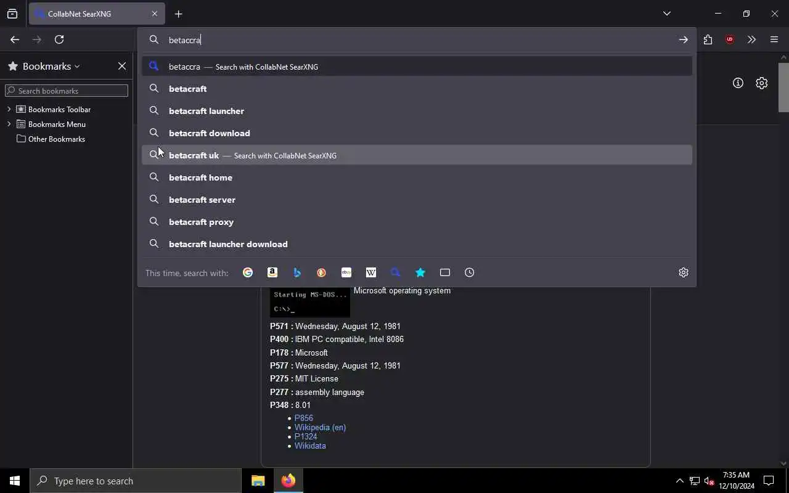
Task: Expand Bookmarks Menu folder
Action: 9,124
